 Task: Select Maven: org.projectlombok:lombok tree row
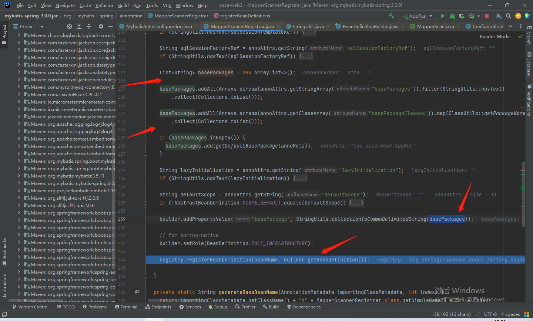62,190
